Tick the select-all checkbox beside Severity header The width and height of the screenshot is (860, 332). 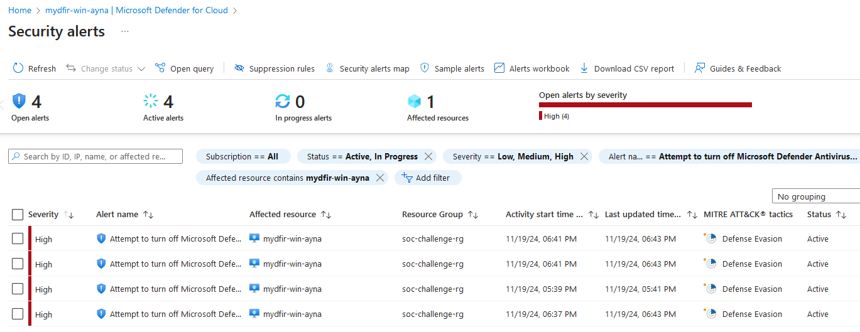[x=18, y=215]
